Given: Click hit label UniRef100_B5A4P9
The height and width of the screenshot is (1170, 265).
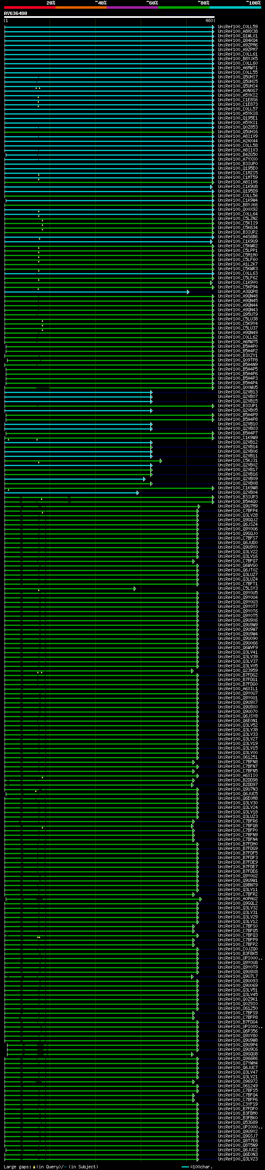Looking at the screenshot, I should pyautogui.click(x=238, y=415).
